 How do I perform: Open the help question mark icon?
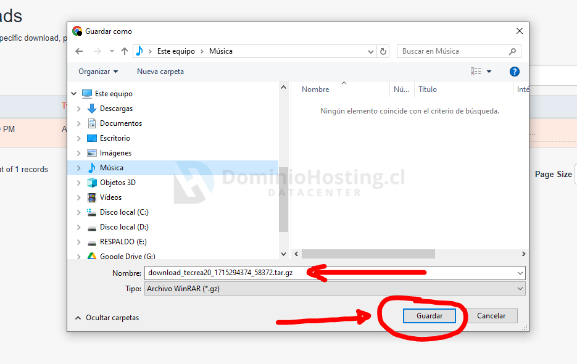point(514,72)
